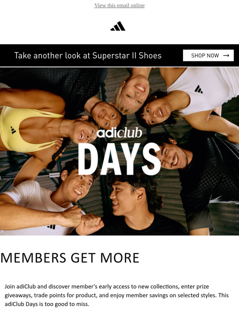Click the right arrow icon beside SHOP NOW
This screenshot has width=239, height=319.
coord(226,55)
